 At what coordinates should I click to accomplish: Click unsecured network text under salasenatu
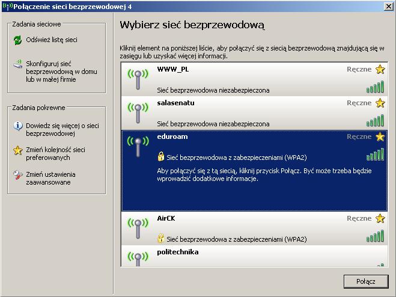click(x=213, y=124)
